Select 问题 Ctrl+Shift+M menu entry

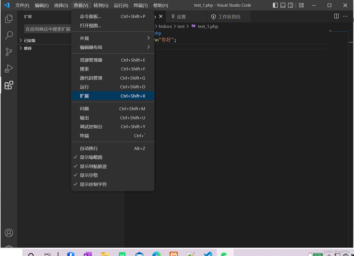(x=113, y=109)
